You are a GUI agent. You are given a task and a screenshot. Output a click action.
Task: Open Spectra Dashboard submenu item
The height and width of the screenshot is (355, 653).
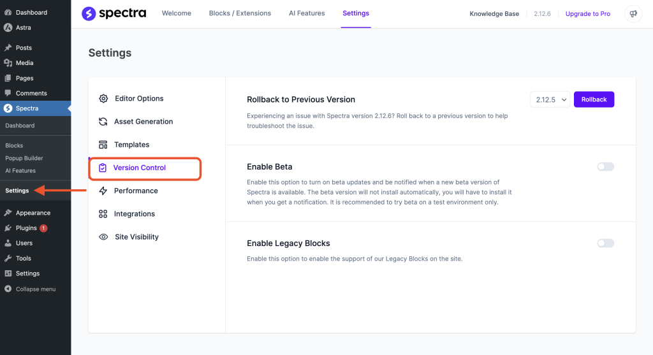[x=20, y=126]
